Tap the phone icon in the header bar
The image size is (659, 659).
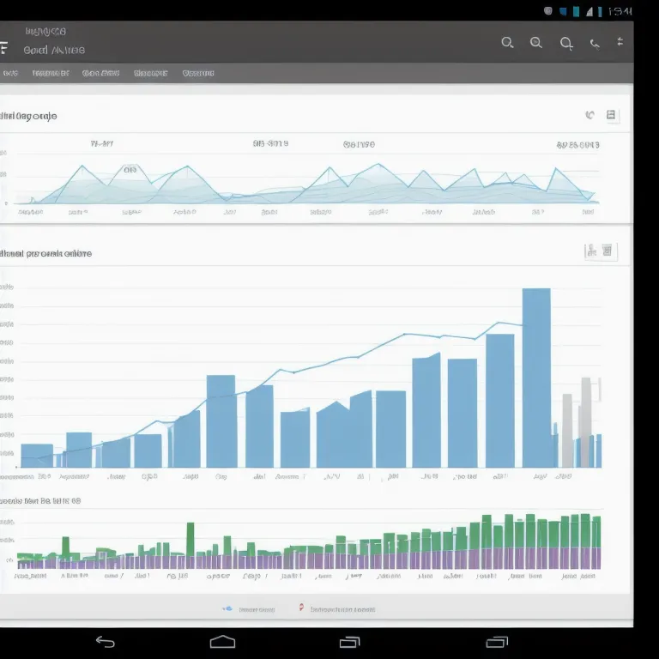click(595, 43)
